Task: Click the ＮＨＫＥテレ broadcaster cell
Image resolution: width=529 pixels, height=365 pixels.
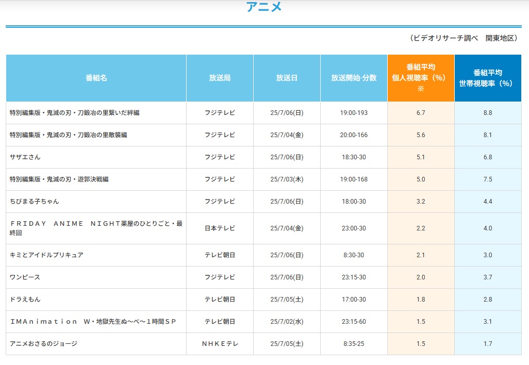Action: (x=220, y=344)
